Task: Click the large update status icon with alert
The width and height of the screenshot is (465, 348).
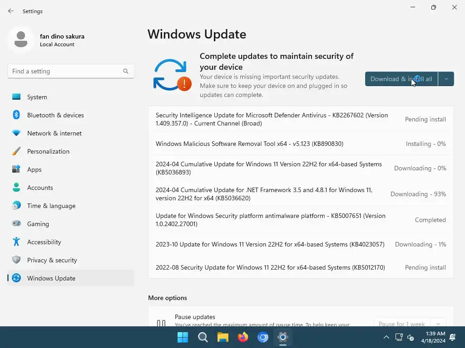Action: pyautogui.click(x=172, y=75)
